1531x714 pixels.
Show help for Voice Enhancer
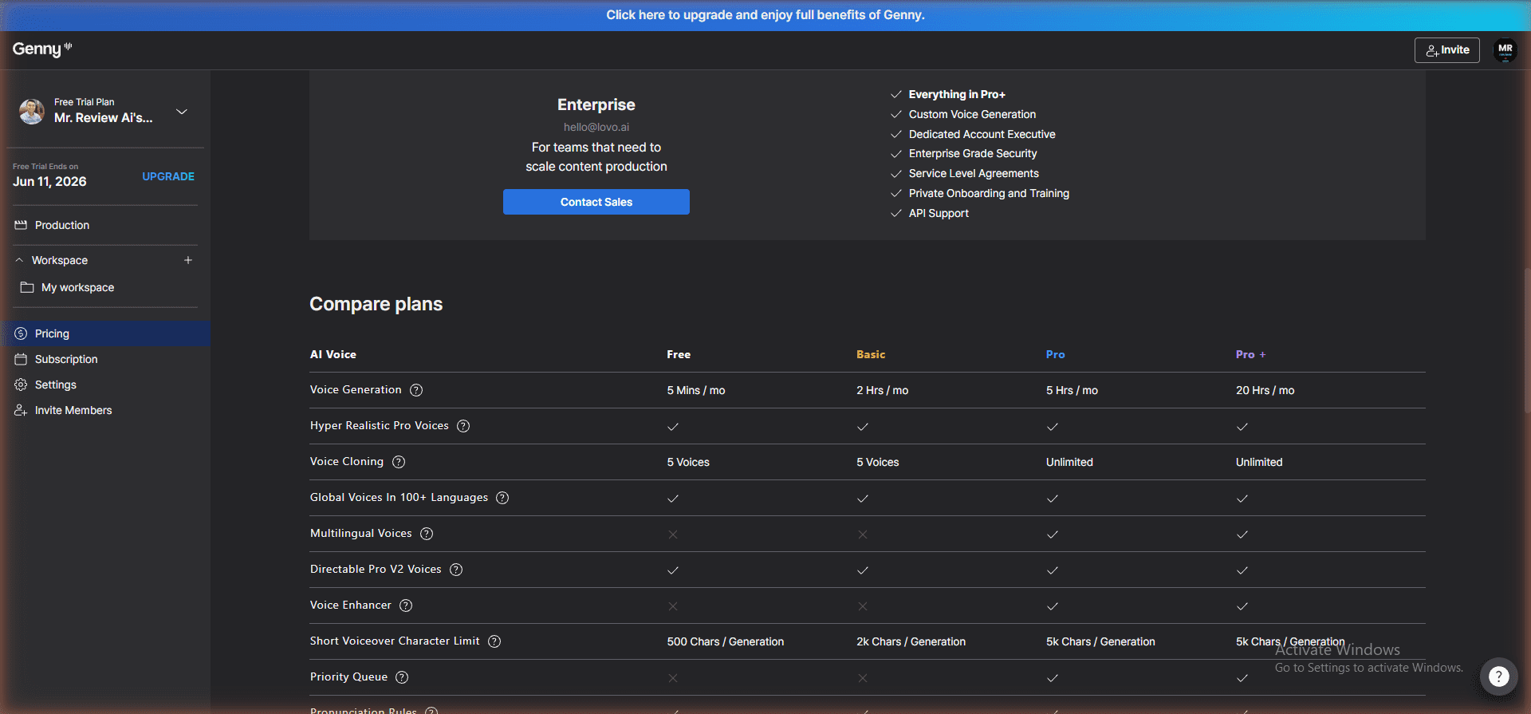(x=406, y=606)
